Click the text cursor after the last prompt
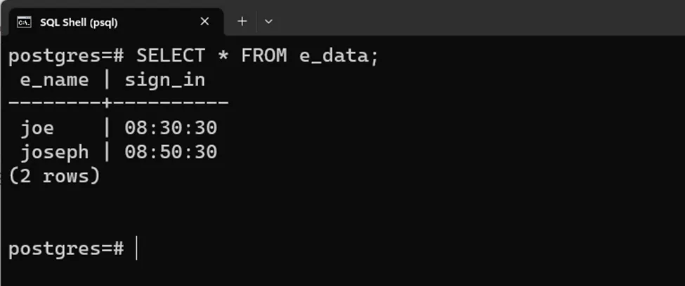The width and height of the screenshot is (685, 286). coord(136,248)
